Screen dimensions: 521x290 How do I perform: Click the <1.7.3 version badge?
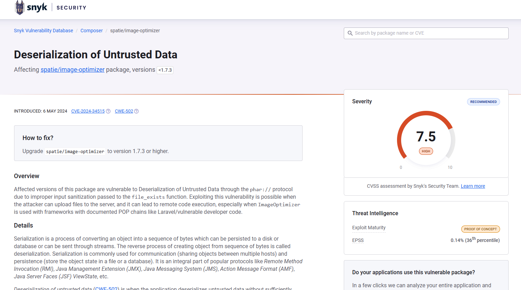tap(165, 70)
